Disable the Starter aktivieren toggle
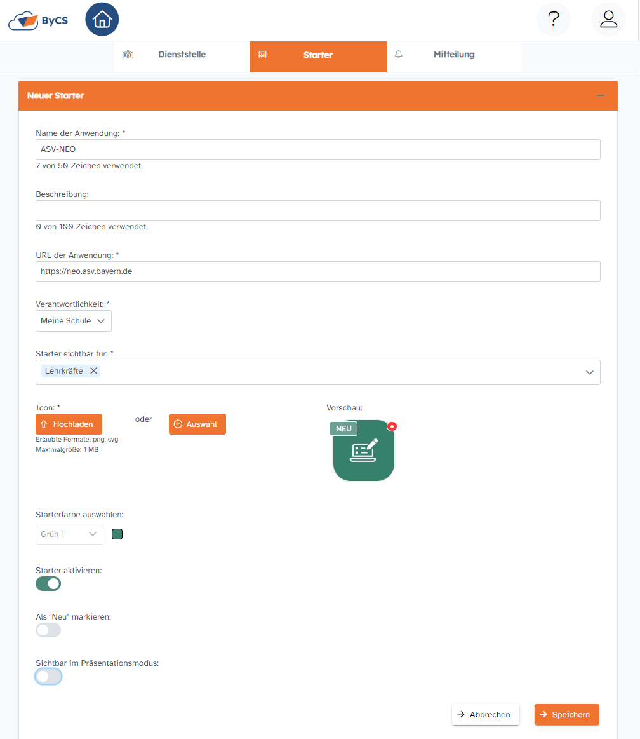640x739 pixels. coord(48,583)
